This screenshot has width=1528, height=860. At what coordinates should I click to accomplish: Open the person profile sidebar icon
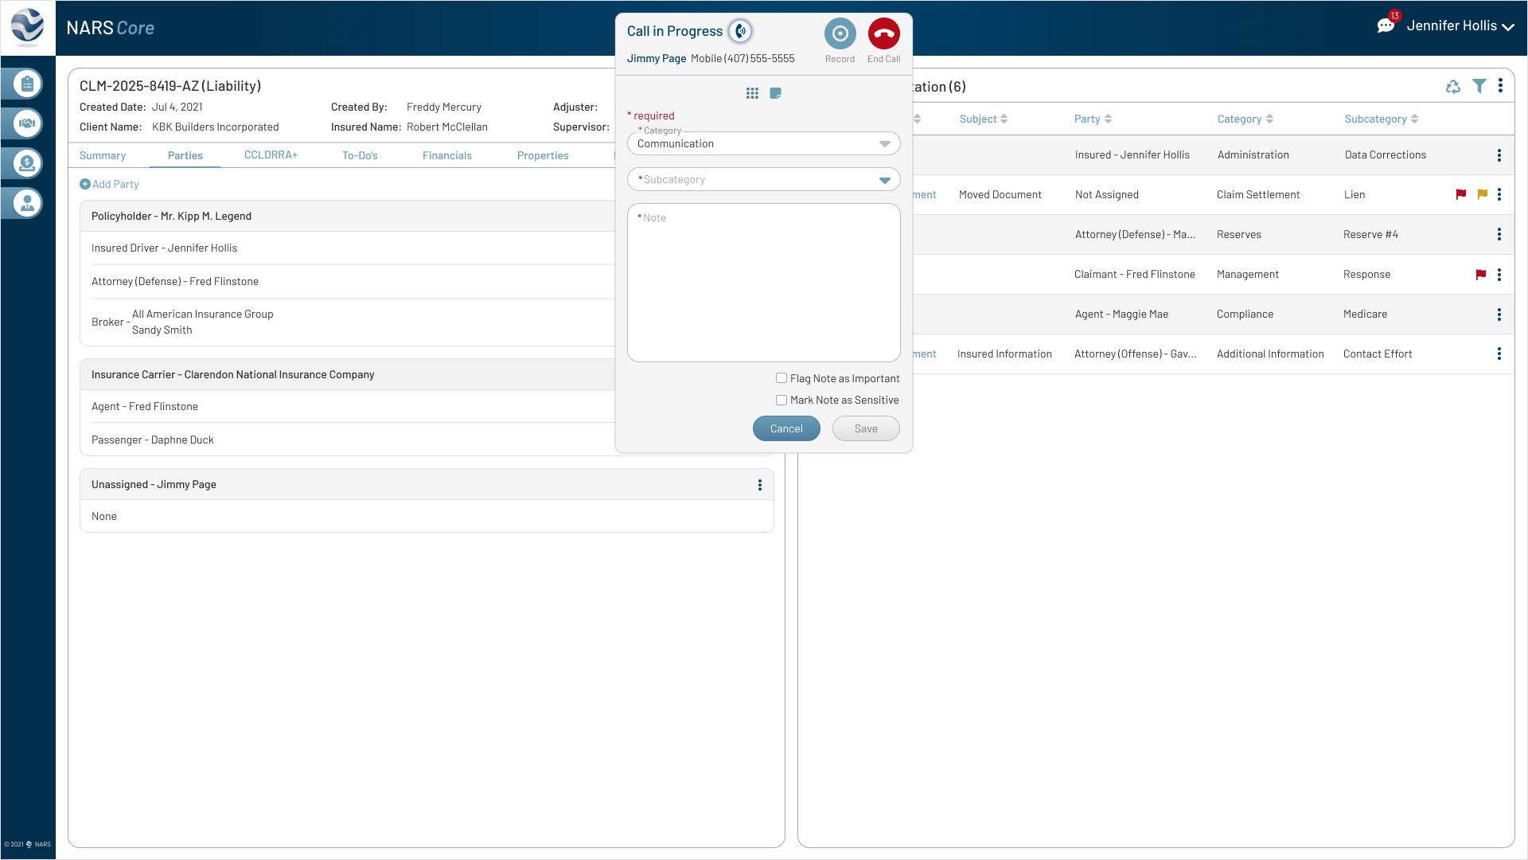[x=26, y=203]
